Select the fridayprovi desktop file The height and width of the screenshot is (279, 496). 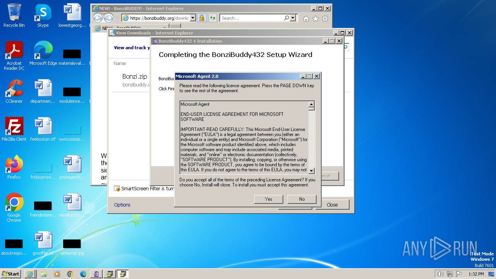tap(43, 171)
